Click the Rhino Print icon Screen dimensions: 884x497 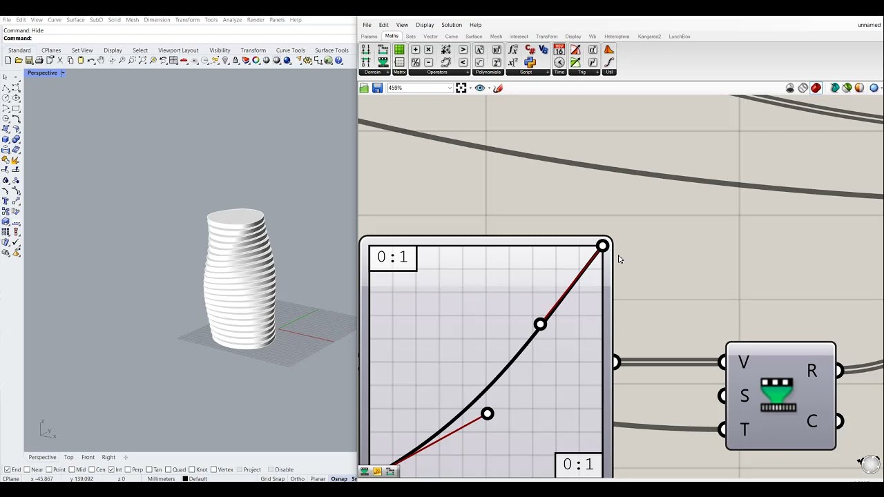click(x=39, y=61)
